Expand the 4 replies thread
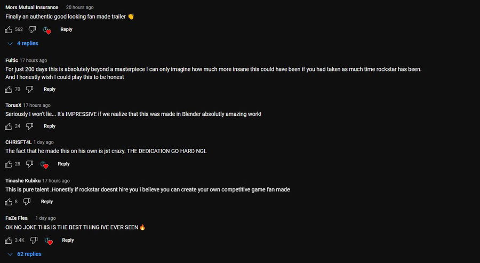Viewport: 480px width, 263px height. [23, 43]
